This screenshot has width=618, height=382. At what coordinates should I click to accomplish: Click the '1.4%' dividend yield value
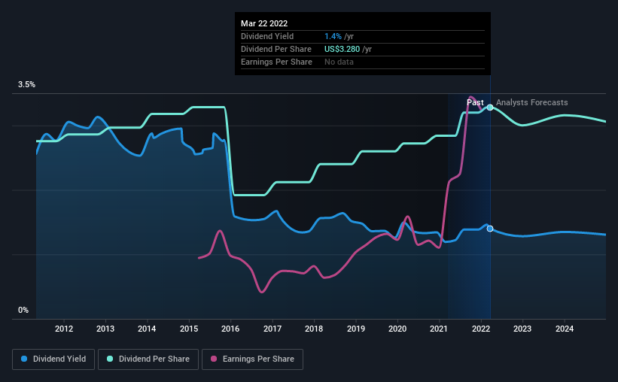(x=333, y=36)
